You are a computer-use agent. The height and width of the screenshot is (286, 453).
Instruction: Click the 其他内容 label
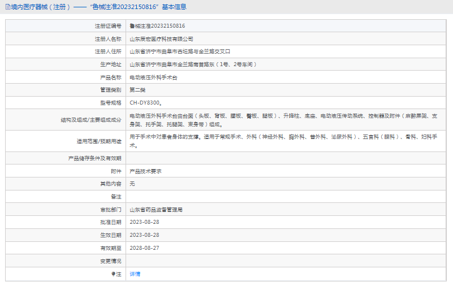pyautogui.click(x=111, y=184)
